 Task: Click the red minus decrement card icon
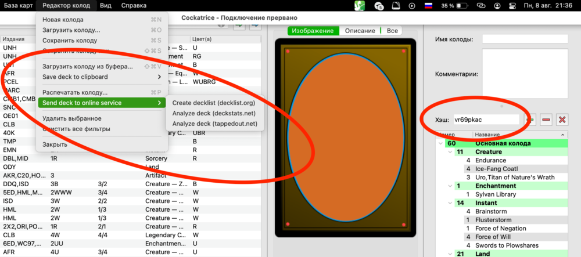pyautogui.click(x=546, y=120)
